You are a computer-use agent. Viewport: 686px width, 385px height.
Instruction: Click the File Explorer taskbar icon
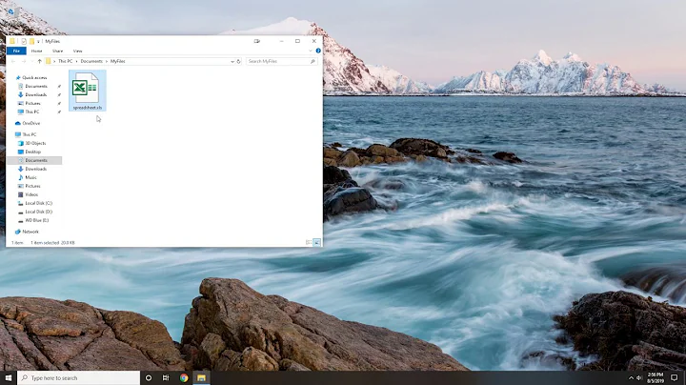pyautogui.click(x=201, y=378)
